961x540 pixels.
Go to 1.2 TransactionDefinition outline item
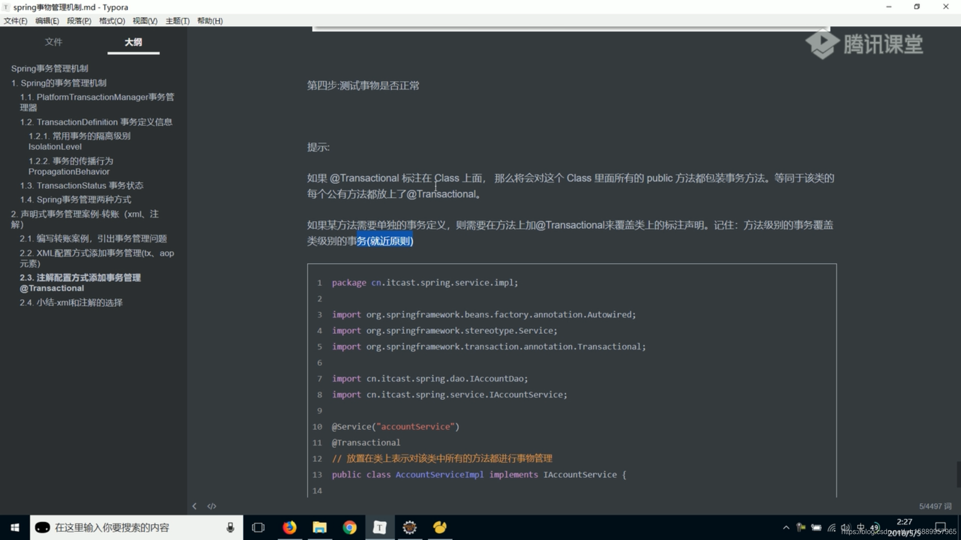[x=96, y=122]
